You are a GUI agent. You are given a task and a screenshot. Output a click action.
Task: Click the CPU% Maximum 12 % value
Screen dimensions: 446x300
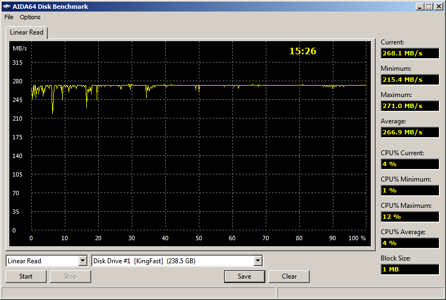(x=410, y=217)
